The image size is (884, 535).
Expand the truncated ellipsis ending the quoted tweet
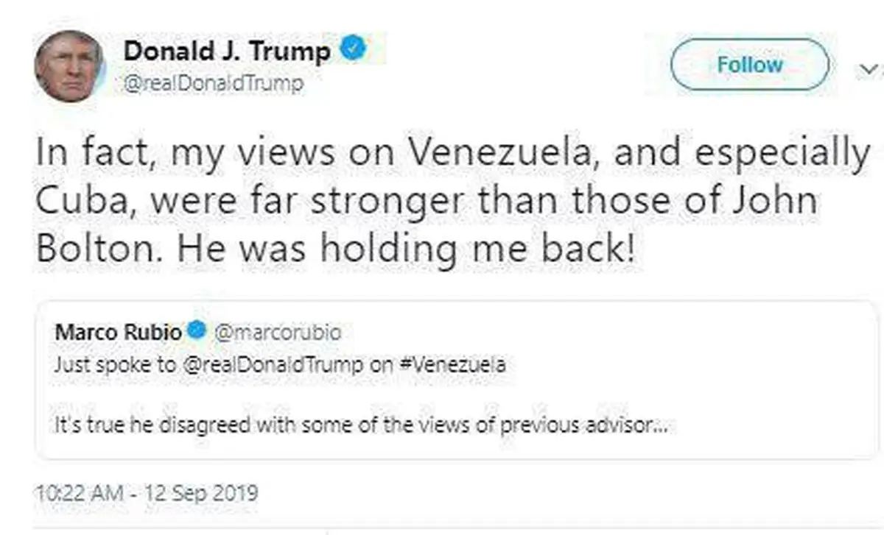660,427
